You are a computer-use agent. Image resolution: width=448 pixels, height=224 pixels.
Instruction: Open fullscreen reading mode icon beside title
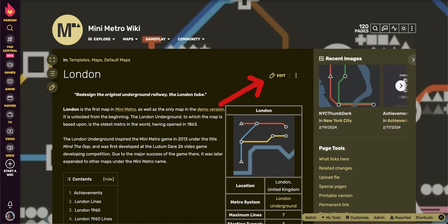52,59
